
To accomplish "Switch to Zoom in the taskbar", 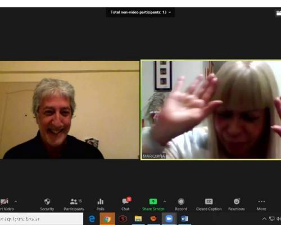I will pos(169,219).
